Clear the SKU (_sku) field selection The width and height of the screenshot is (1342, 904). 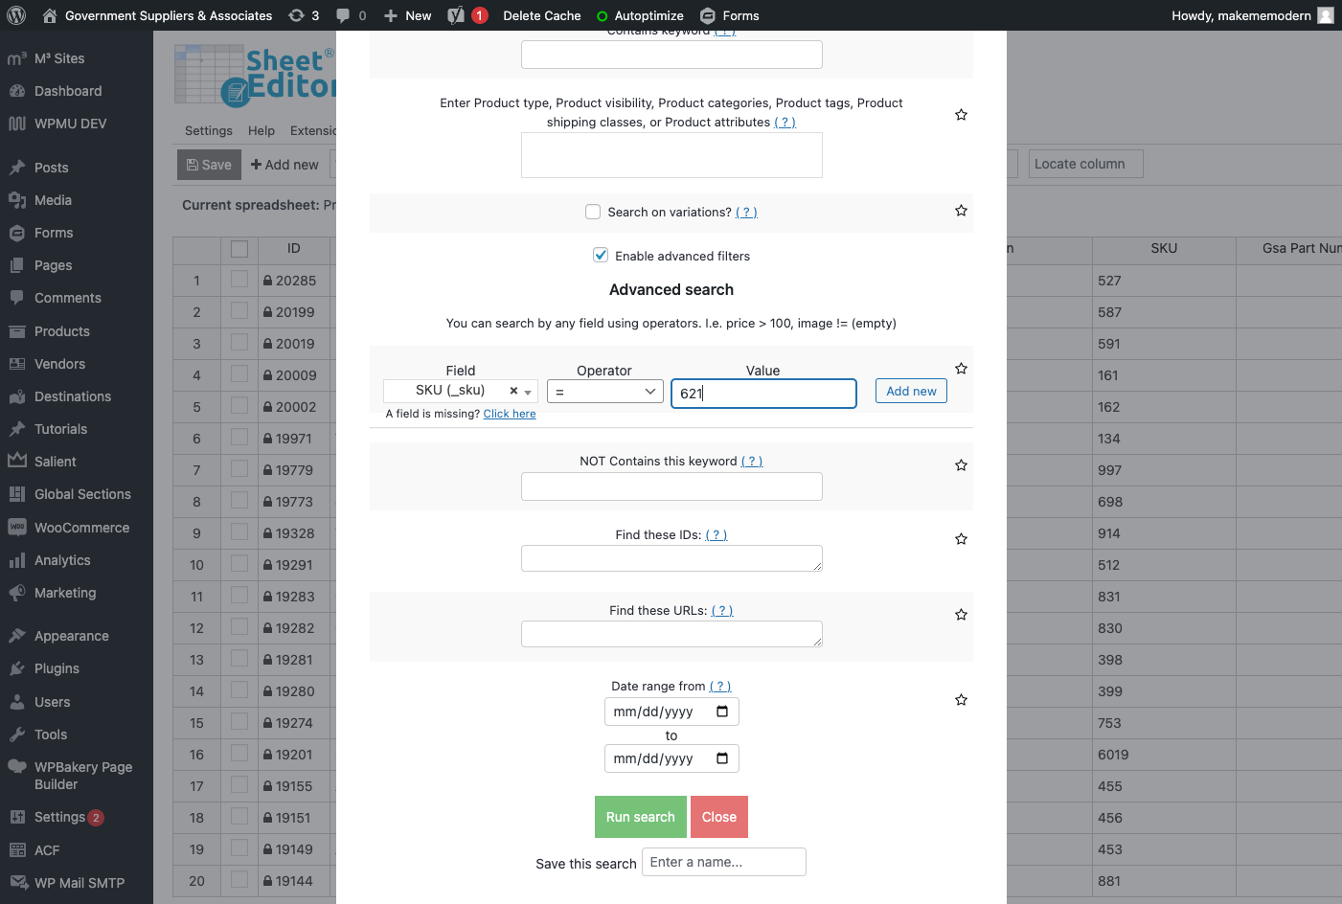pyautogui.click(x=513, y=391)
